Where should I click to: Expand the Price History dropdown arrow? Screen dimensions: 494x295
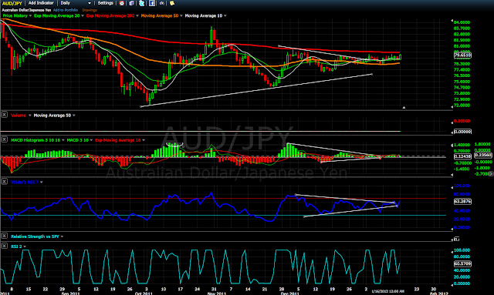(30, 15)
